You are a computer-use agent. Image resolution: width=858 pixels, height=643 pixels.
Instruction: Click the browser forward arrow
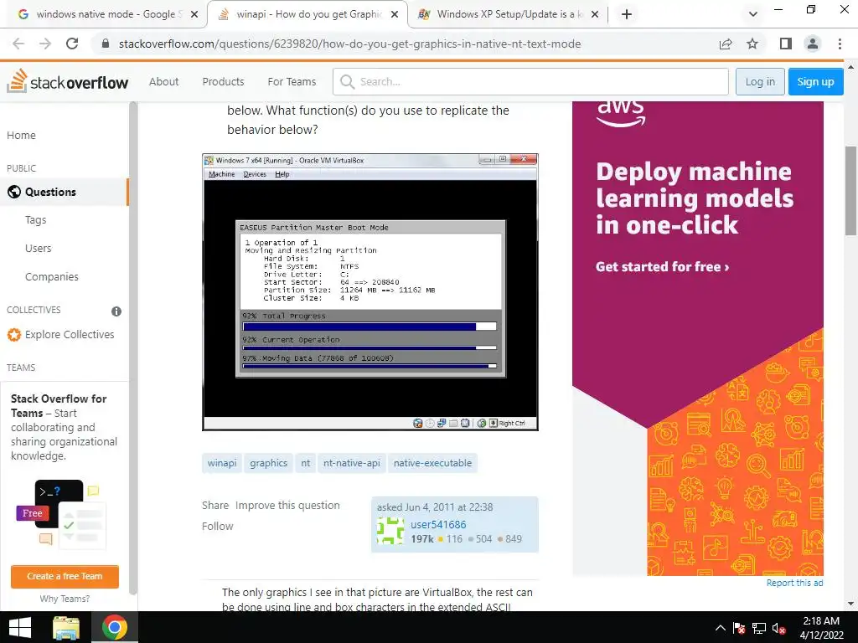point(45,44)
